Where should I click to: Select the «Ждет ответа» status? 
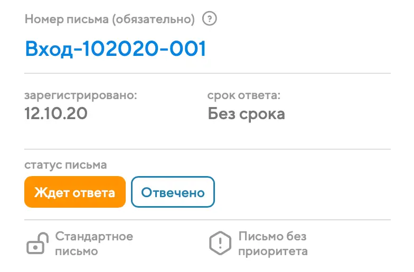coord(74,192)
